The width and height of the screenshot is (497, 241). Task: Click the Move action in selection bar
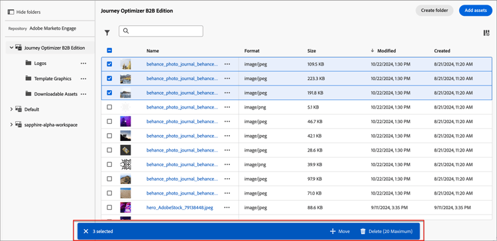tap(340, 232)
